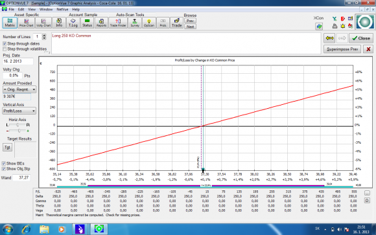Open Windows Media Player from taskbar

(x=62, y=229)
